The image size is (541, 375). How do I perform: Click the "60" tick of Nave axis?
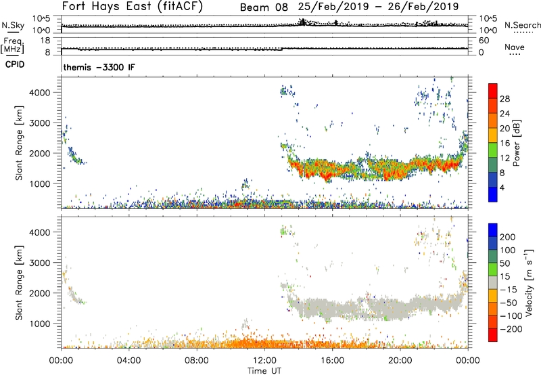click(484, 41)
